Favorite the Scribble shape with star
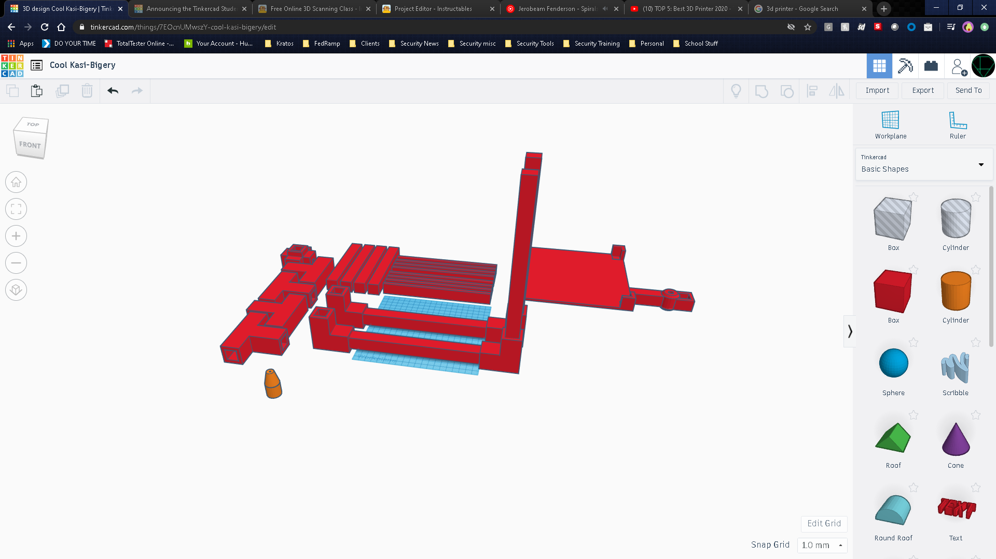 (976, 342)
